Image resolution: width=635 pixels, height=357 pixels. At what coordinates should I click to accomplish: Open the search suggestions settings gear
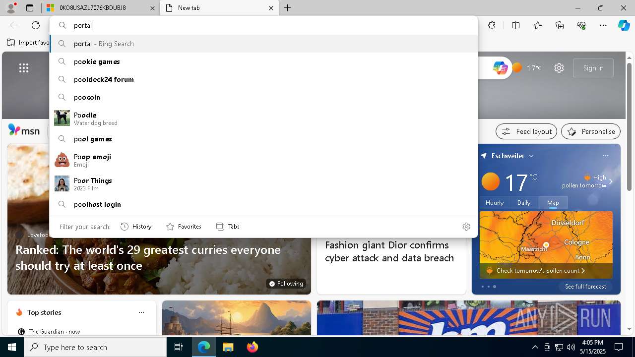[x=466, y=226]
